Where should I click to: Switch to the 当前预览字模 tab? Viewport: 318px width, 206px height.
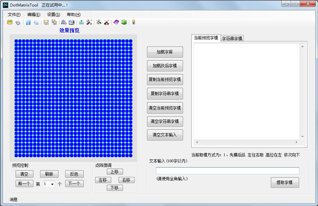coord(206,38)
